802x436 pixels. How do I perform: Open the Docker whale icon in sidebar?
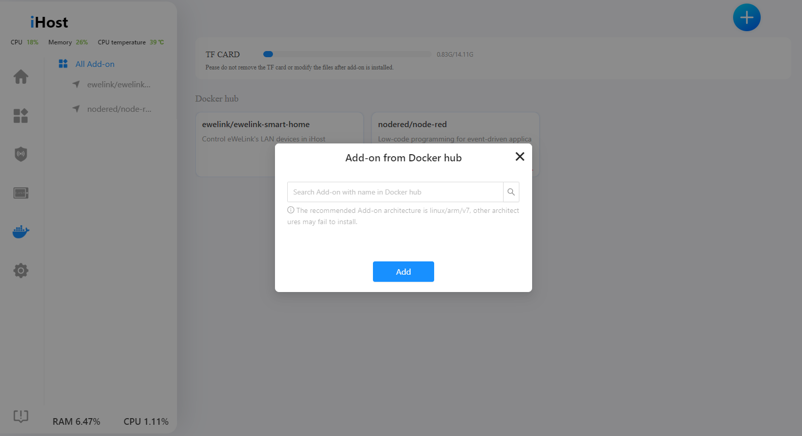click(x=21, y=232)
